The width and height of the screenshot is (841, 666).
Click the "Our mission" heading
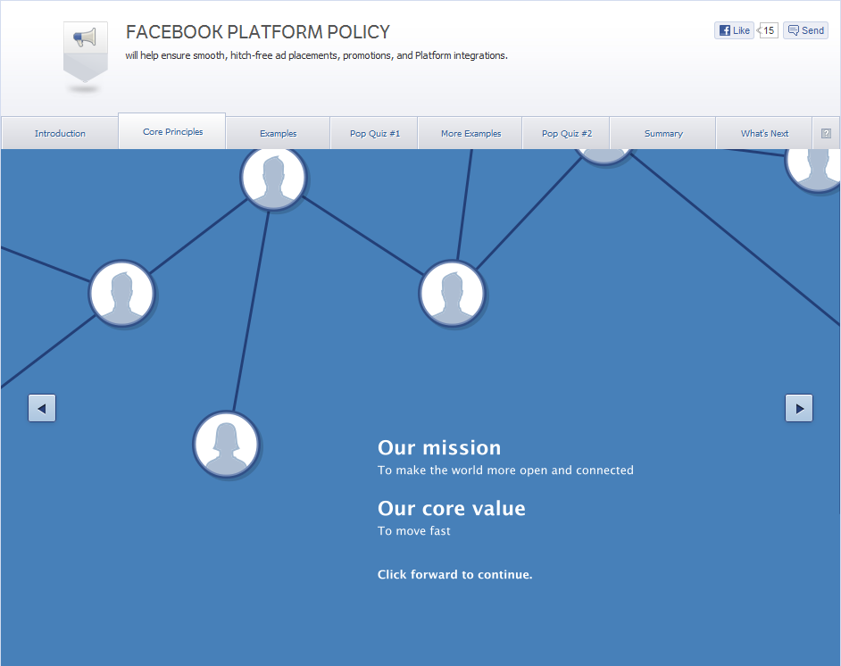click(x=439, y=448)
